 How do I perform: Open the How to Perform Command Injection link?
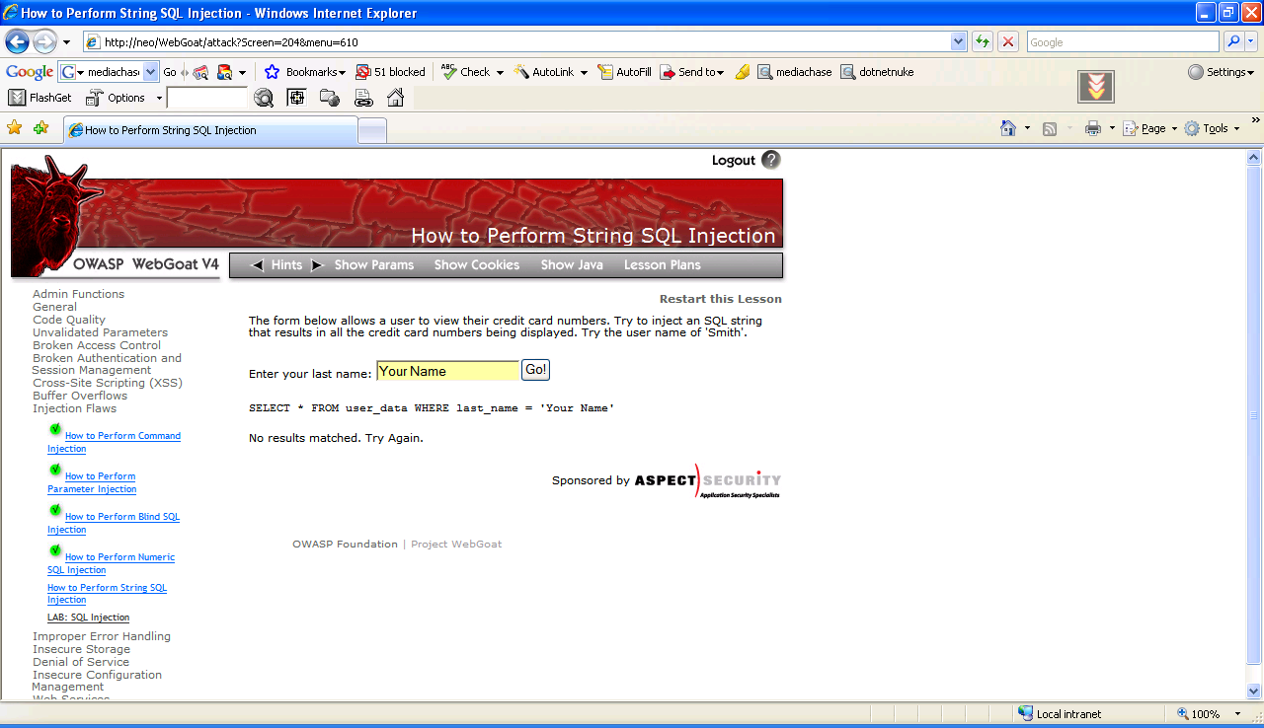tap(122, 436)
